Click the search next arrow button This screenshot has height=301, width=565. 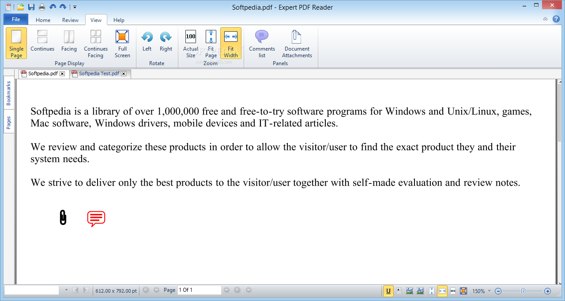[86, 290]
